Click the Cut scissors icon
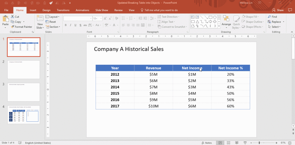This screenshot has width=295, height=145. pyautogui.click(x=13, y=17)
